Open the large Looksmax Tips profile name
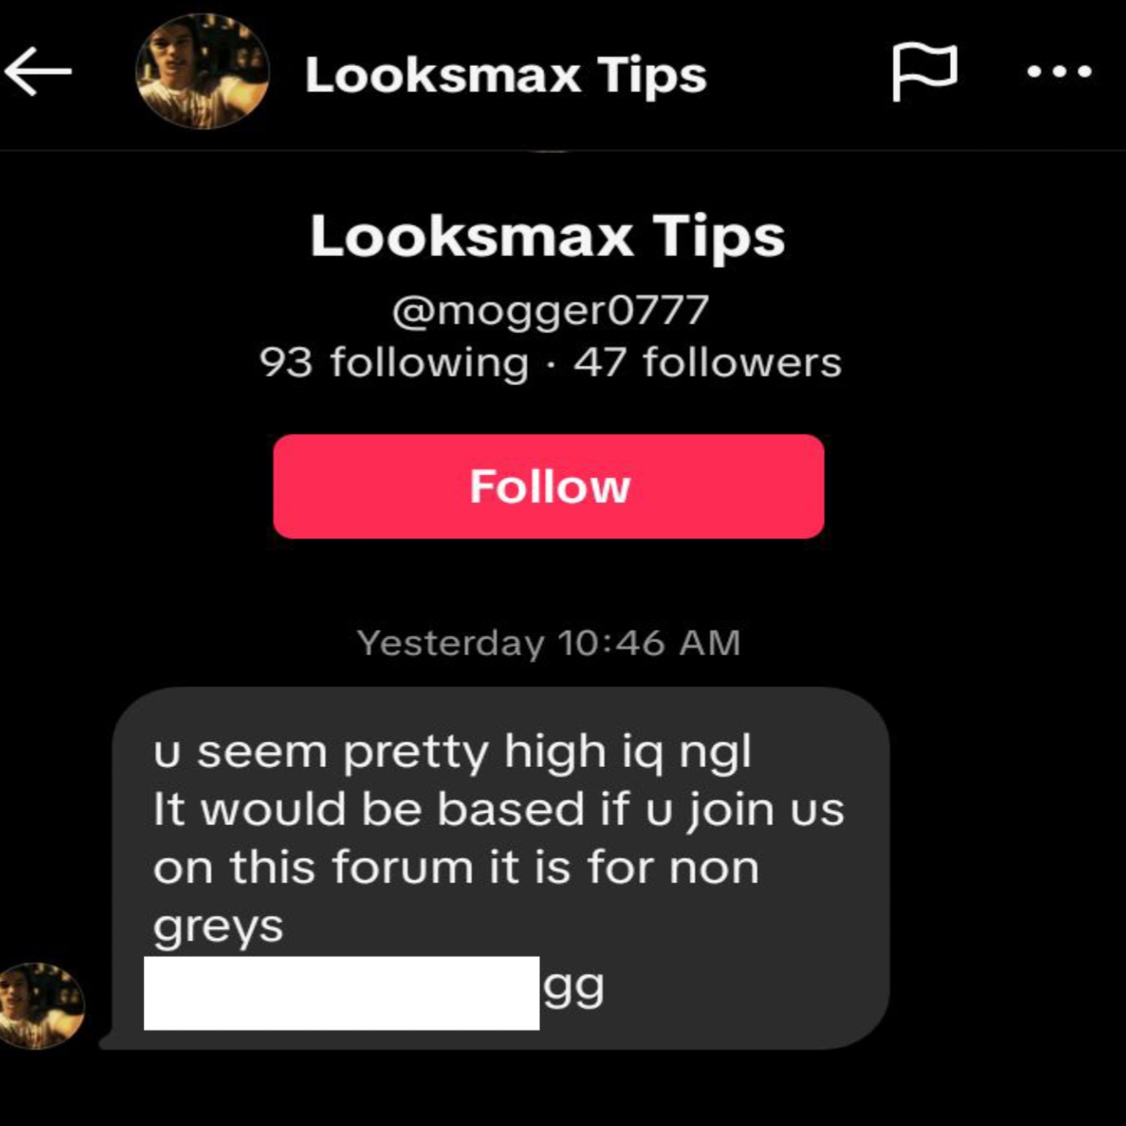The width and height of the screenshot is (1126, 1126). [547, 237]
